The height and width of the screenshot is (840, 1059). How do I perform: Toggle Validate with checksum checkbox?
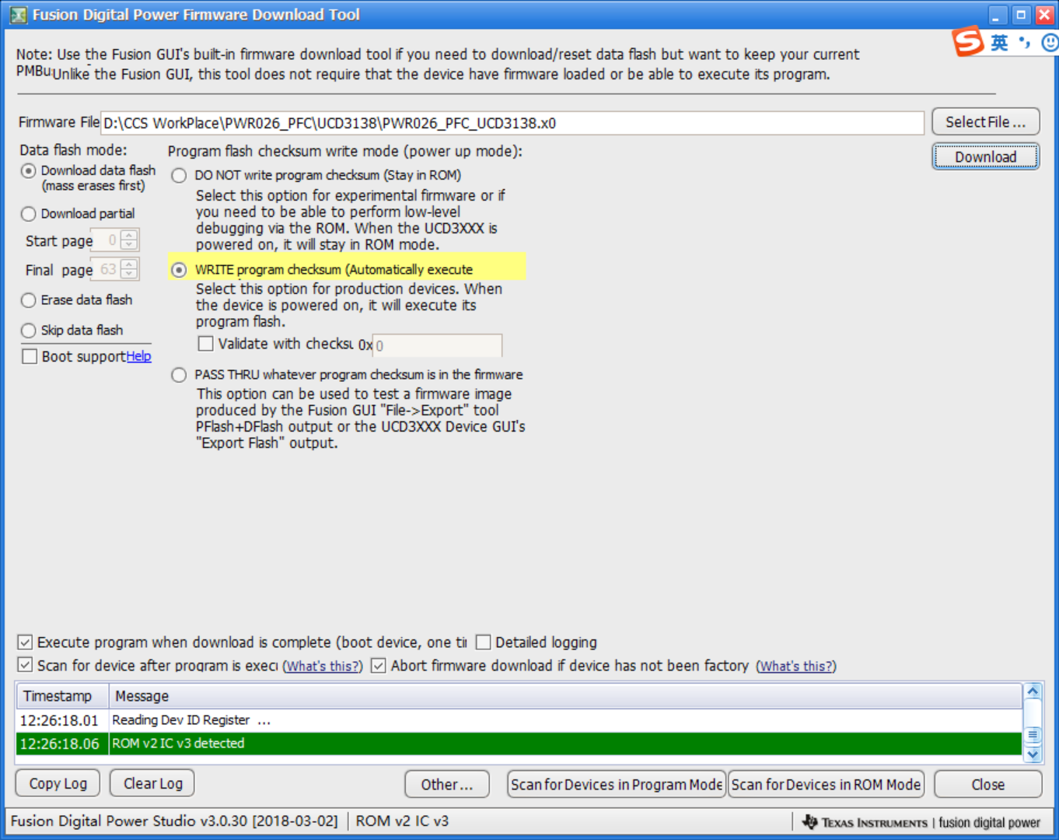click(206, 344)
